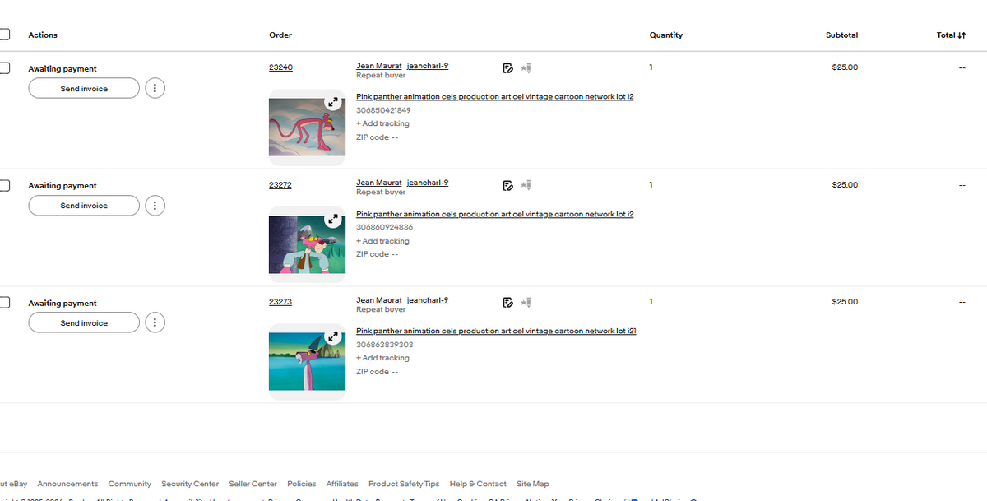Open the more actions menu for order 23273
987x501 pixels.
coord(155,323)
